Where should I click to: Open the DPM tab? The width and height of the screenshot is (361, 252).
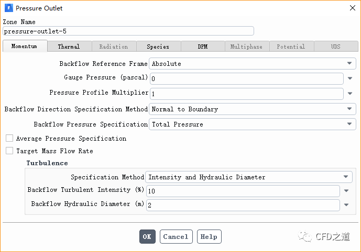[202, 47]
